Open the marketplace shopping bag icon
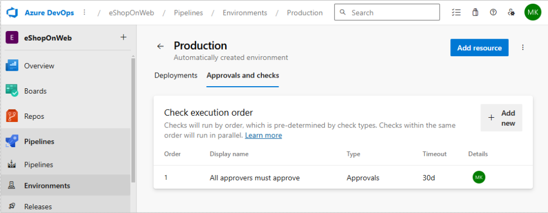 click(x=475, y=12)
